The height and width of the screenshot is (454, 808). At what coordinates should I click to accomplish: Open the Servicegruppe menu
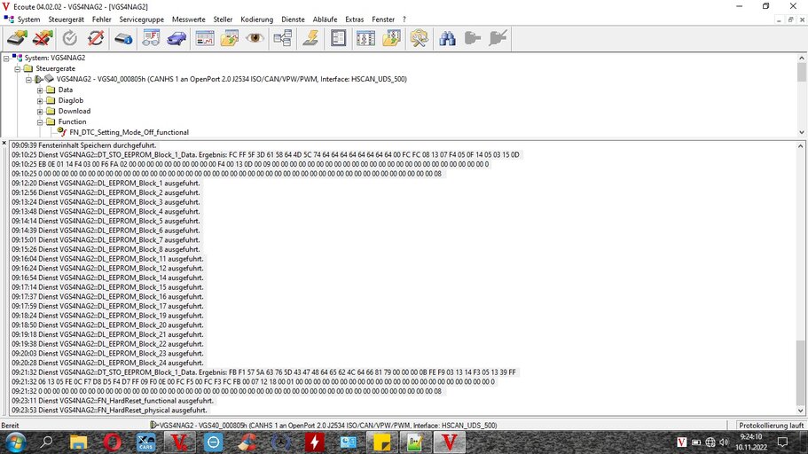tap(141, 20)
